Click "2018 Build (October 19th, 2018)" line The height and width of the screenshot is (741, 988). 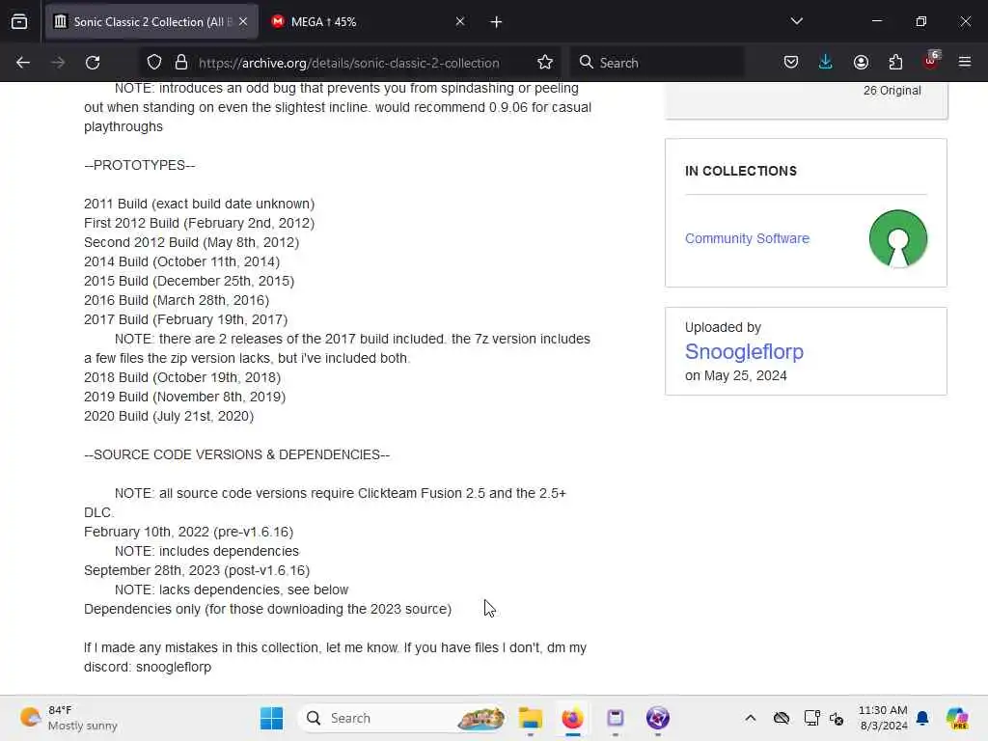(182, 377)
